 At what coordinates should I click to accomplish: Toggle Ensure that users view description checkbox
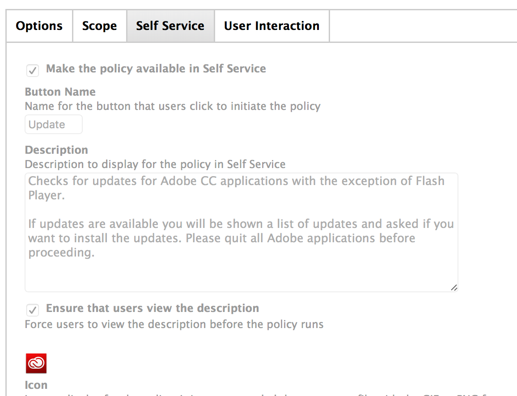[33, 310]
